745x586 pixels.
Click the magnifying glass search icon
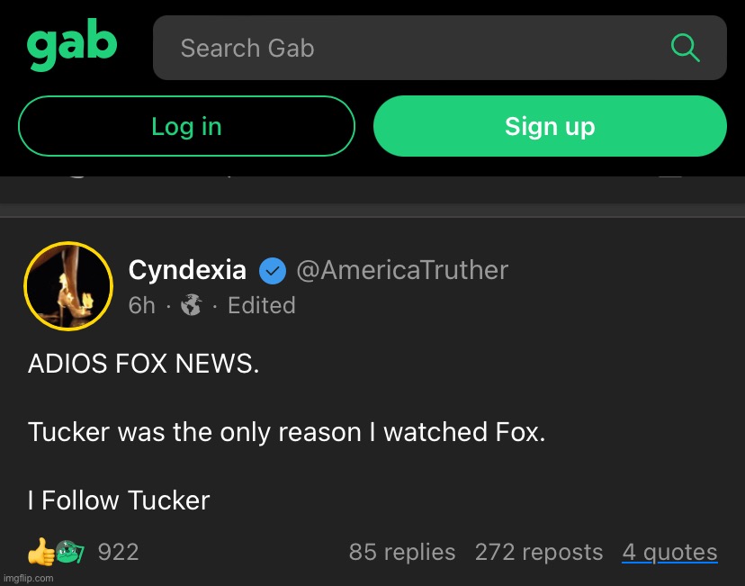click(x=685, y=48)
